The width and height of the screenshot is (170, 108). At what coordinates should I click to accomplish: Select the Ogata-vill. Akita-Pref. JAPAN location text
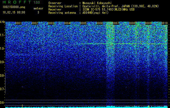click(121, 6)
